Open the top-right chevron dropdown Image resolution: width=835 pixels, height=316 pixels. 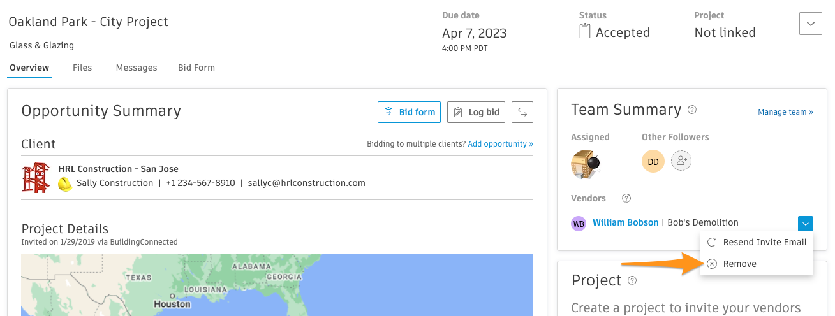tap(810, 24)
